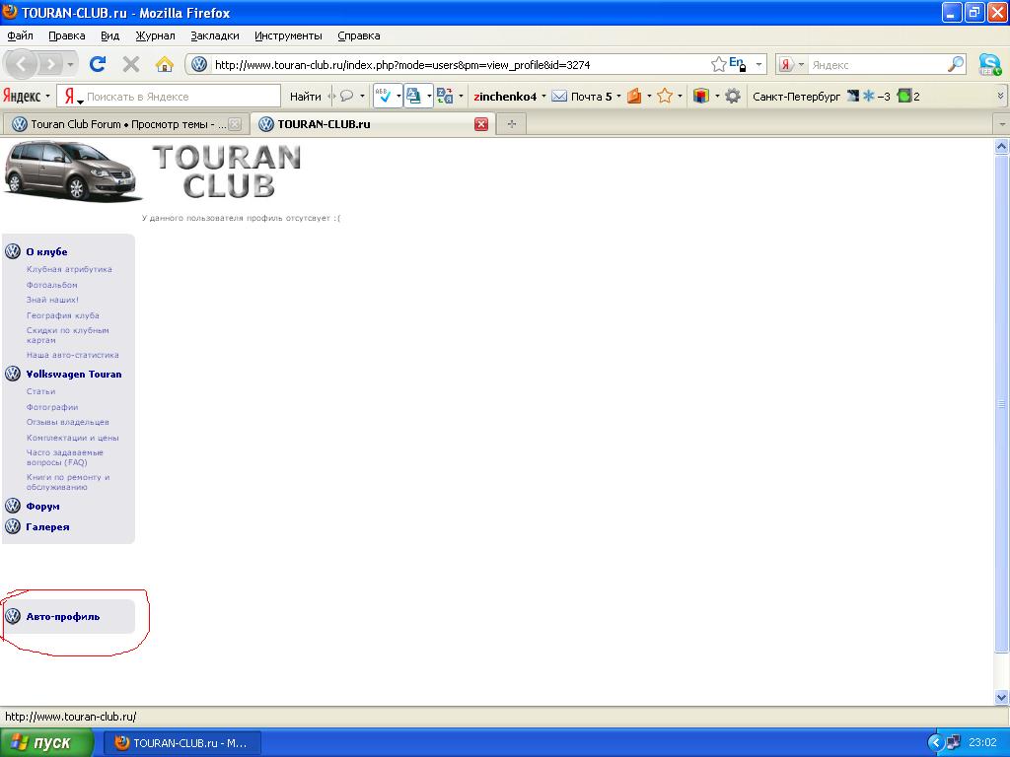
Task: Open the Наша авто-статистика link
Action: (73, 355)
